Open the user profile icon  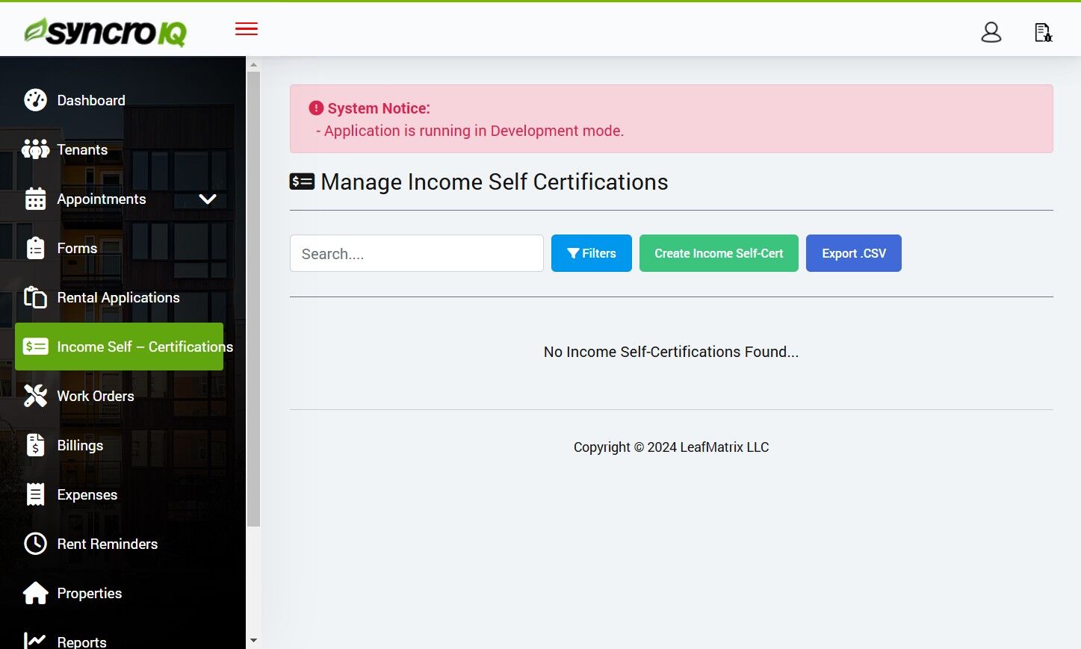991,32
